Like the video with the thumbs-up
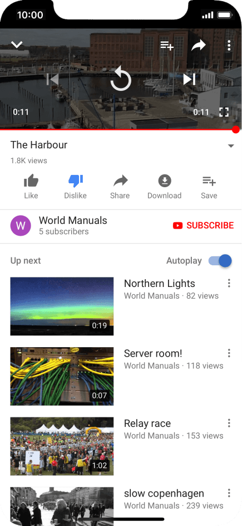This screenshot has width=242, height=526. tap(31, 187)
